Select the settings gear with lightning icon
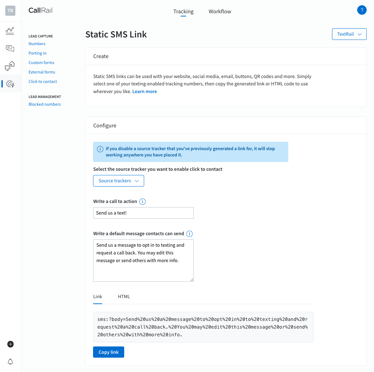The height and width of the screenshot is (372, 374). click(x=10, y=84)
